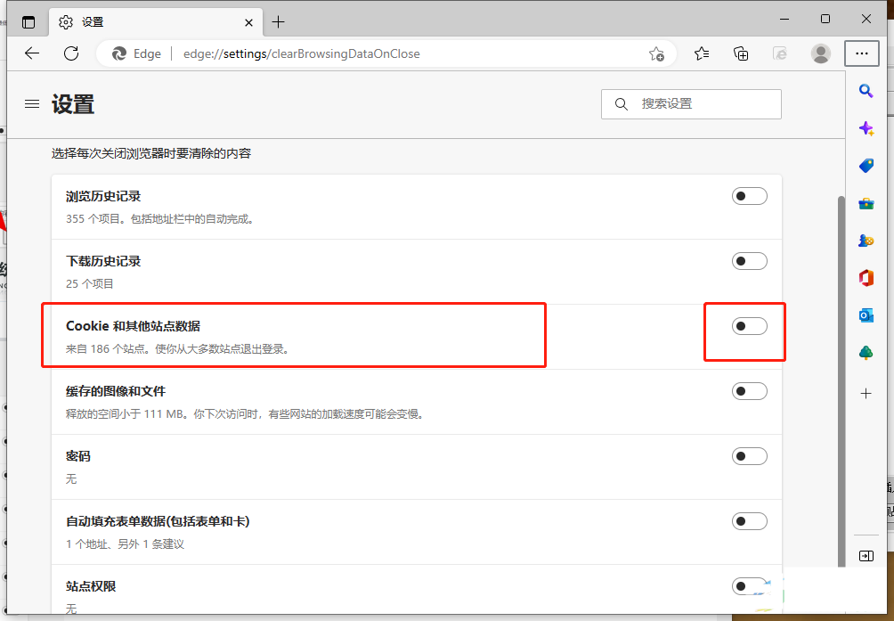Image resolution: width=894 pixels, height=621 pixels.
Task: Click the 缓存的图像和文件 label
Action: tap(116, 391)
